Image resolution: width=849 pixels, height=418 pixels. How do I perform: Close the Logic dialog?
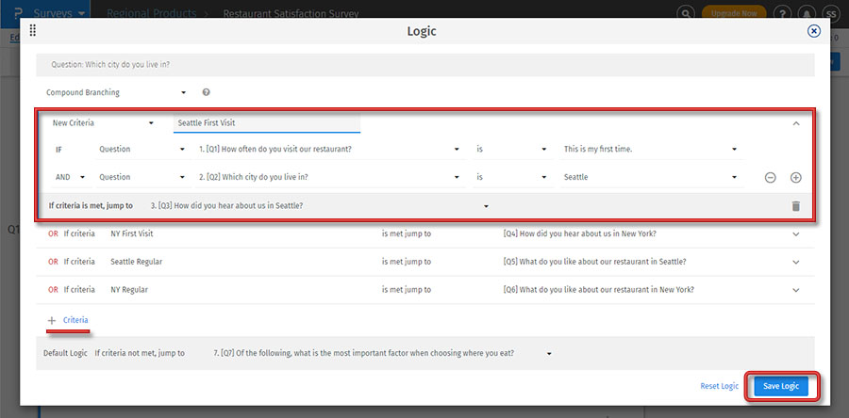[814, 31]
